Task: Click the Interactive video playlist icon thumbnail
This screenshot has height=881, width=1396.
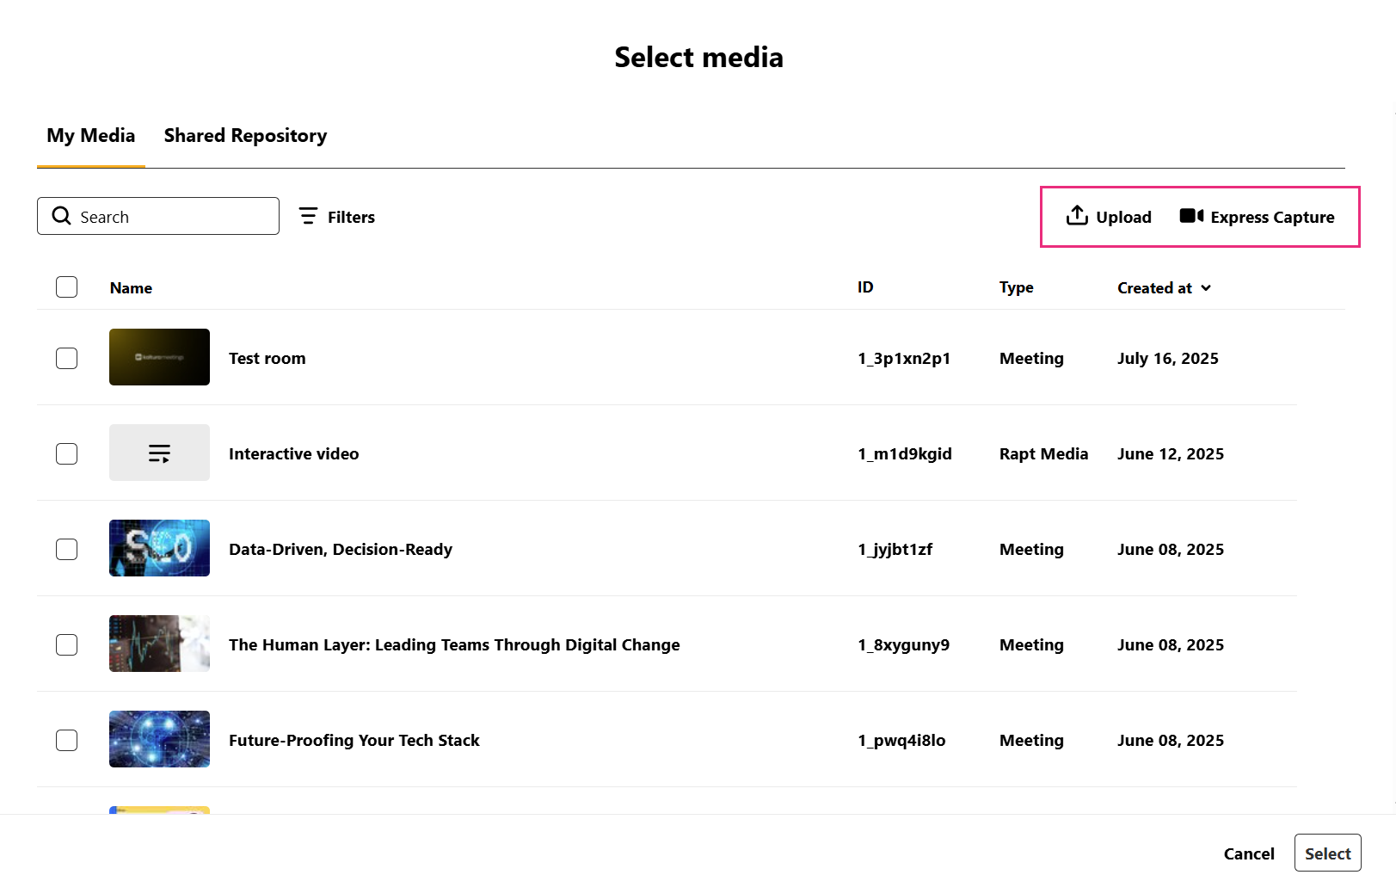Action: pos(159,453)
